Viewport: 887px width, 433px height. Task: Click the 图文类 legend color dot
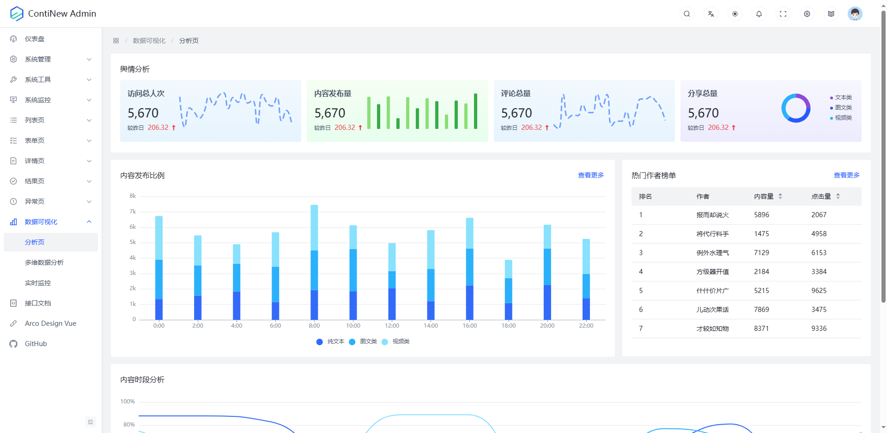click(352, 342)
